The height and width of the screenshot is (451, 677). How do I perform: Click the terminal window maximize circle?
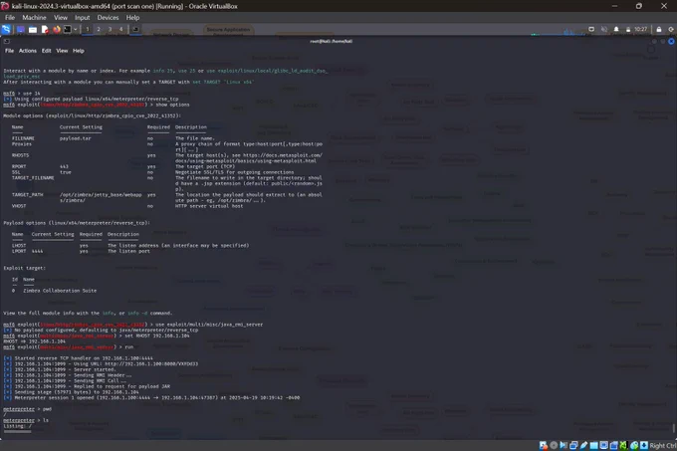(663, 42)
